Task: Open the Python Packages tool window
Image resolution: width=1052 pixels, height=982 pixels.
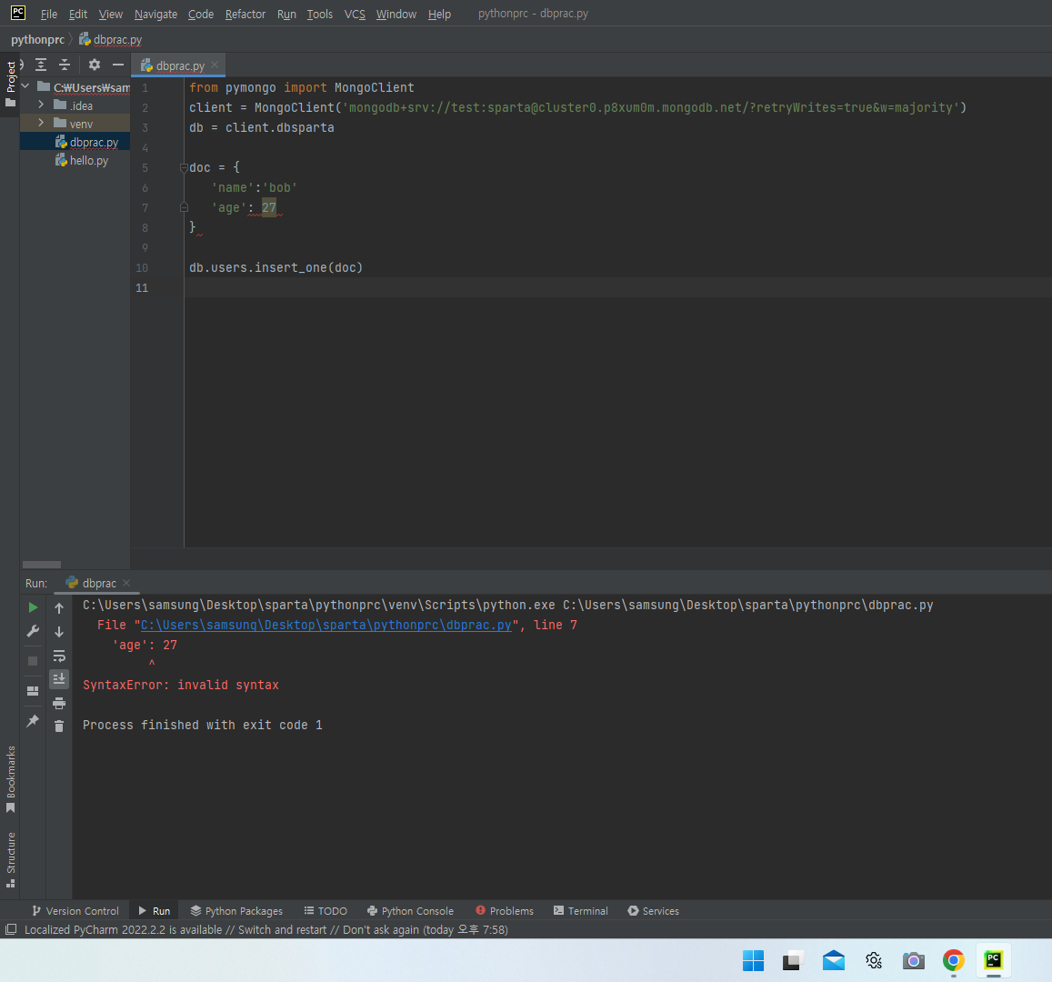Action: point(236,911)
